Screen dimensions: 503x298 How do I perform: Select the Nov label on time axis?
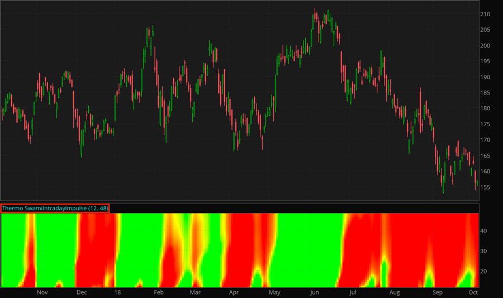[42, 292]
